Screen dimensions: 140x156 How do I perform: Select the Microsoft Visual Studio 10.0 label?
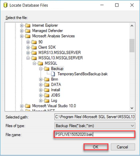(x=54, y=106)
